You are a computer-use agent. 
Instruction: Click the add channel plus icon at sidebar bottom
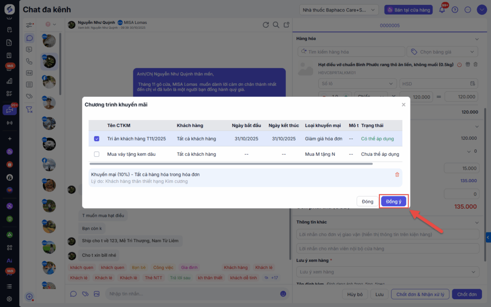pos(29,296)
